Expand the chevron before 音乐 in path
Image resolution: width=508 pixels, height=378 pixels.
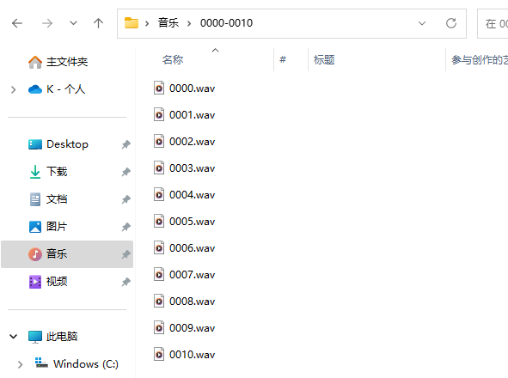pos(147,23)
